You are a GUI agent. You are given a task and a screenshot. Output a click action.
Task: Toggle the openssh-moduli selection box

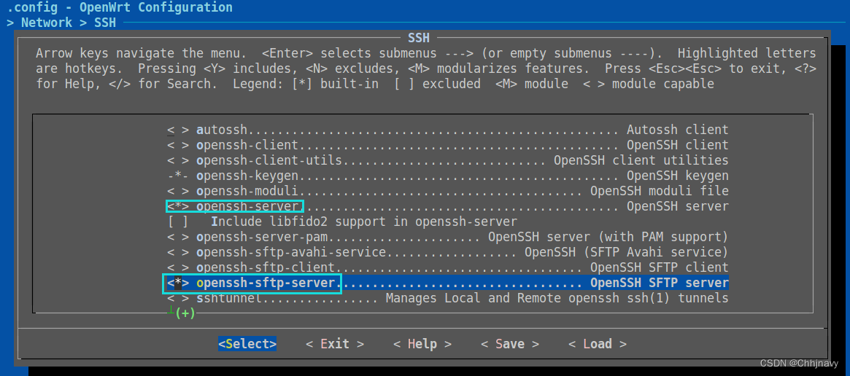(x=178, y=191)
